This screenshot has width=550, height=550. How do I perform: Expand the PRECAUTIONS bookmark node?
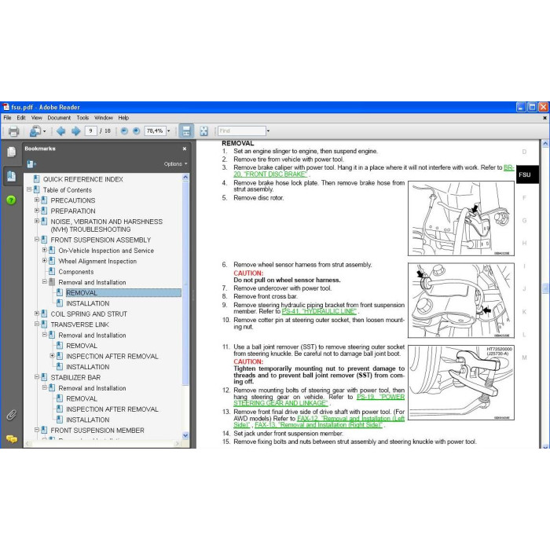click(x=36, y=200)
